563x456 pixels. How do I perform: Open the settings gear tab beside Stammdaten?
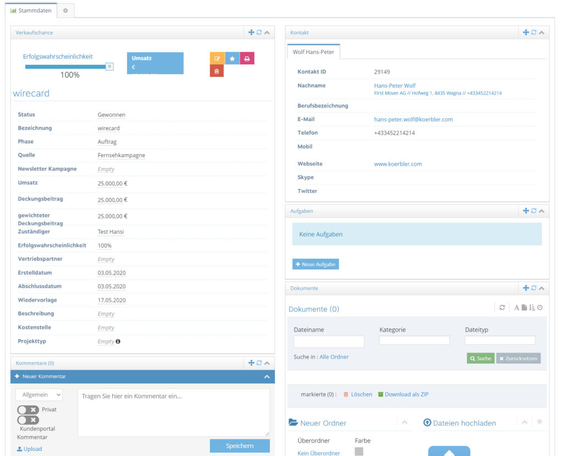pos(65,10)
